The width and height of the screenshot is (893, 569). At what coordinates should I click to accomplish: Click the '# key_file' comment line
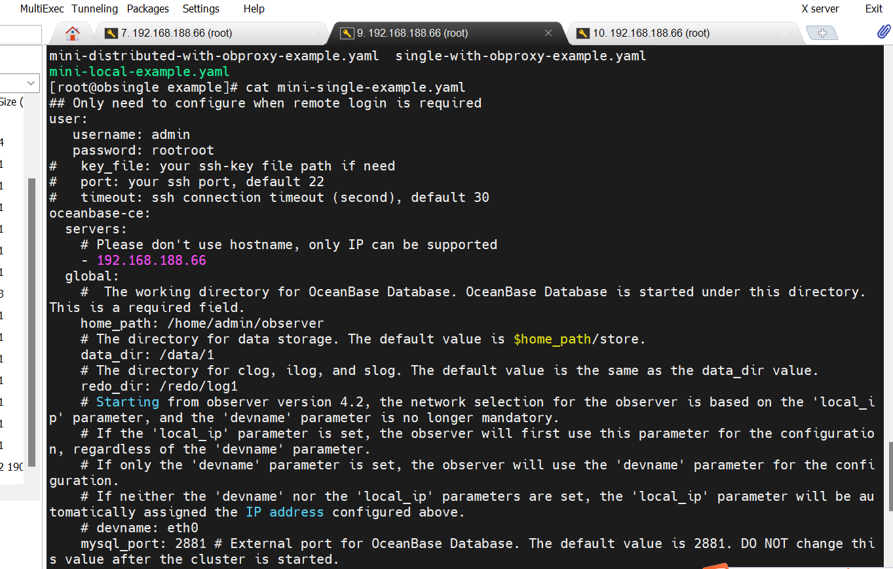point(222,166)
